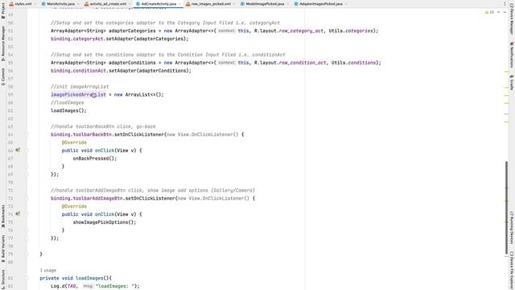This screenshot has height=290, width=515.
Task: Click Utils.conditions reference
Action: coord(353,63)
